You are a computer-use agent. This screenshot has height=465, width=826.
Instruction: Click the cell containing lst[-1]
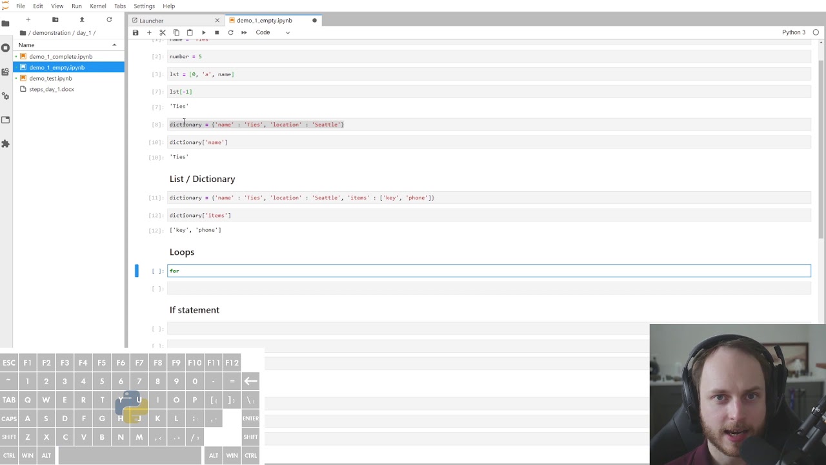point(489,92)
